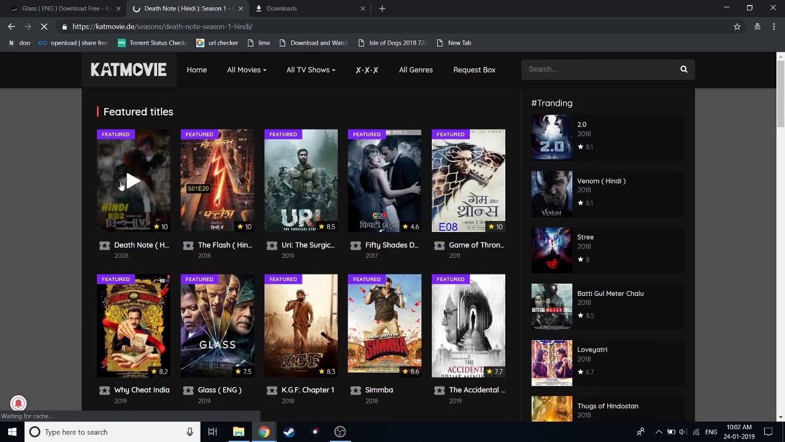Open Why Cheat India poster
The image size is (785, 442).
point(134,325)
